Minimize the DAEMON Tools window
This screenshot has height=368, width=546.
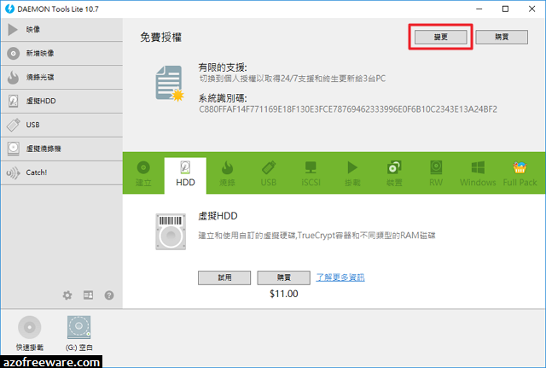pyautogui.click(x=479, y=9)
